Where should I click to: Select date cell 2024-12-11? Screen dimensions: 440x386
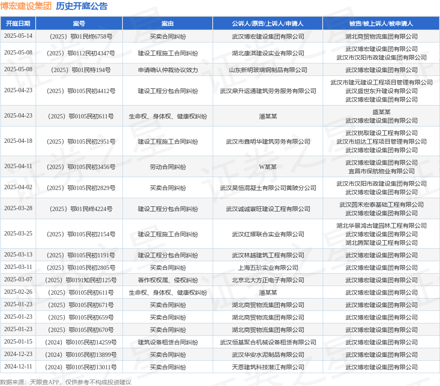(x=18, y=366)
